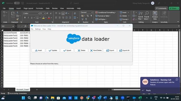The width and height of the screenshot is (181, 101).
Task: Click the Insert Function fx icon
Action: [x=25, y=26]
